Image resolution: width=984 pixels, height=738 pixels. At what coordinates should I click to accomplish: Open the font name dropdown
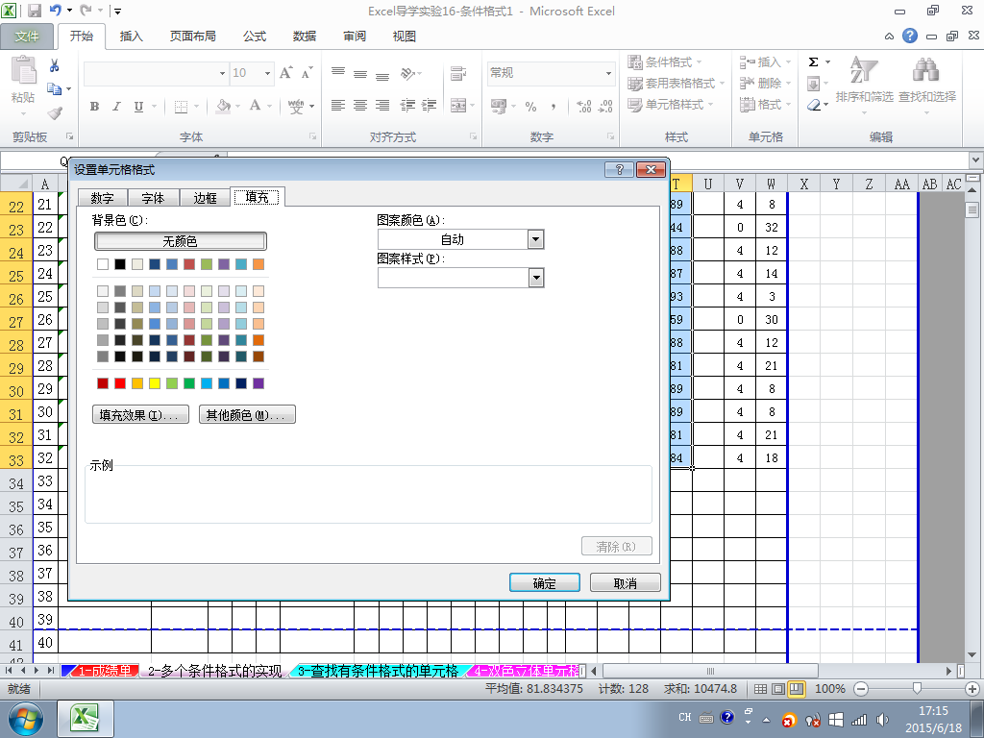(x=222, y=73)
